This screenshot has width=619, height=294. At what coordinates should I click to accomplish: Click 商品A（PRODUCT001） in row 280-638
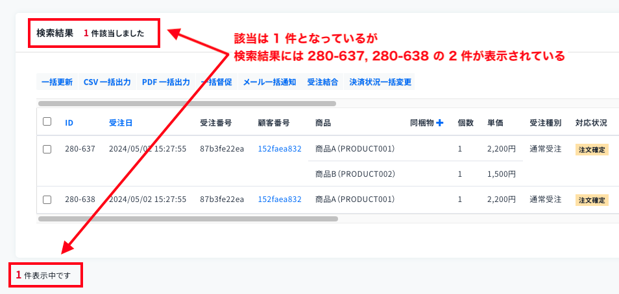click(x=356, y=199)
